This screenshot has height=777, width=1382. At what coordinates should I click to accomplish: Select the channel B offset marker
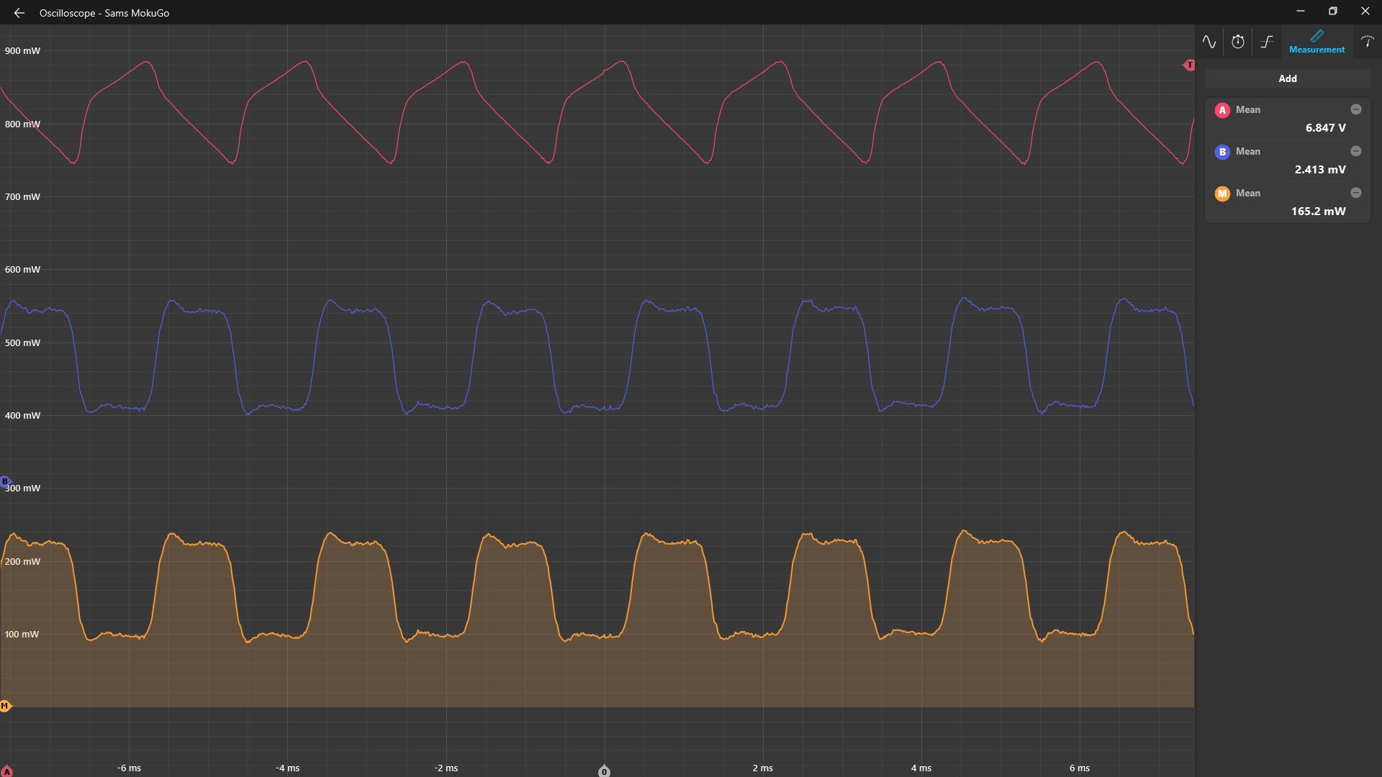coord(5,481)
